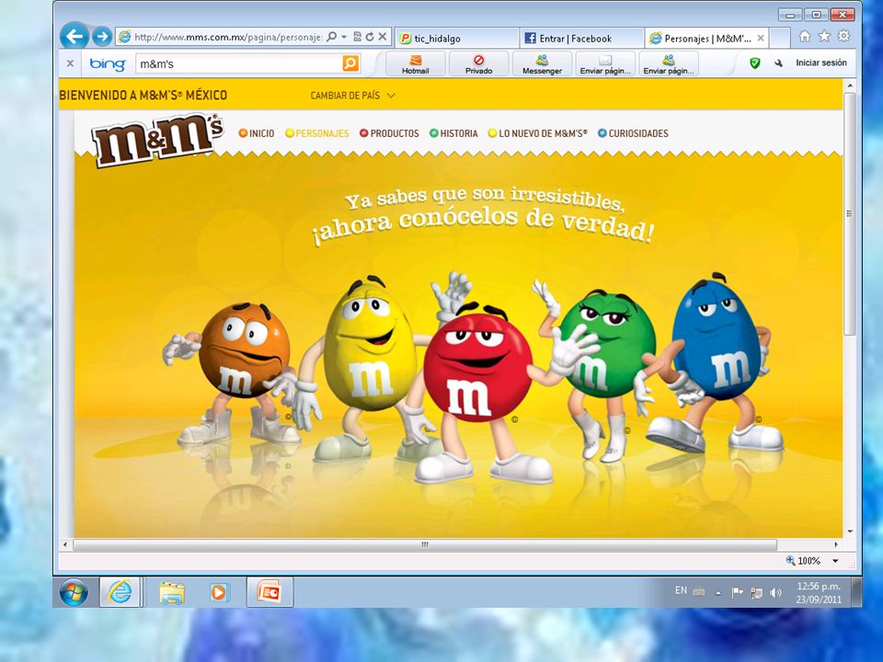This screenshot has width=883, height=662.
Task: Open the CURIOSIDADES menu item
Action: 633,133
